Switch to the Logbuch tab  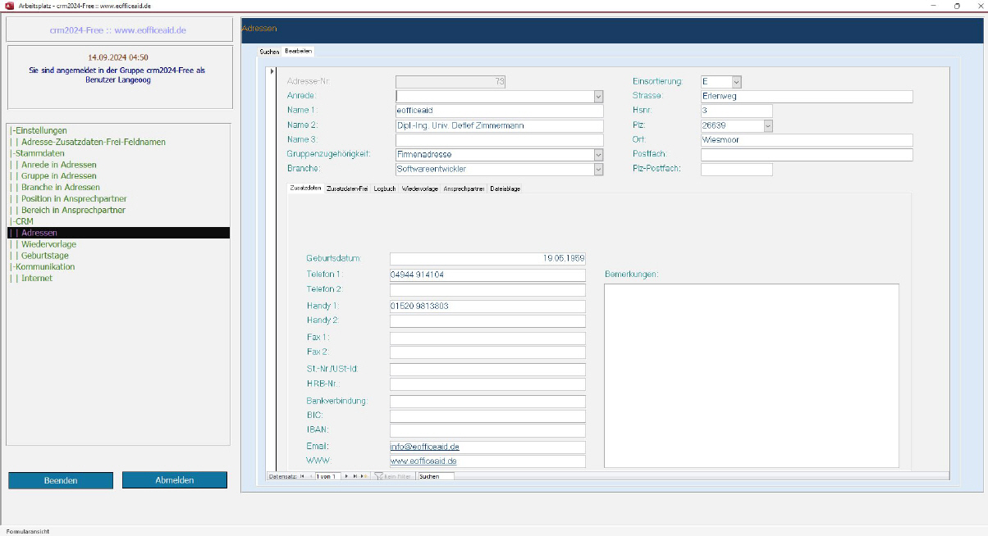pyautogui.click(x=385, y=189)
